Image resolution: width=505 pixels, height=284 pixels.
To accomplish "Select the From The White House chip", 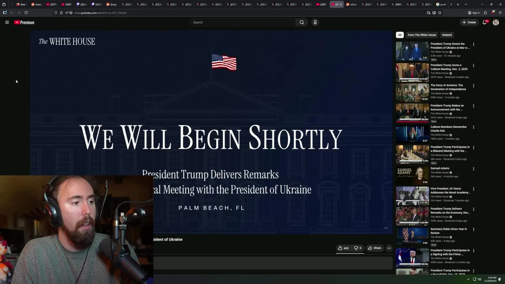I will 422,35.
